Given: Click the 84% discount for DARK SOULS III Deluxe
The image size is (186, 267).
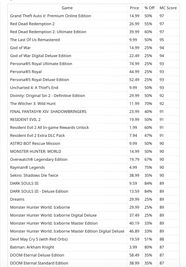Looking at the screenshot, I should point(148,191).
